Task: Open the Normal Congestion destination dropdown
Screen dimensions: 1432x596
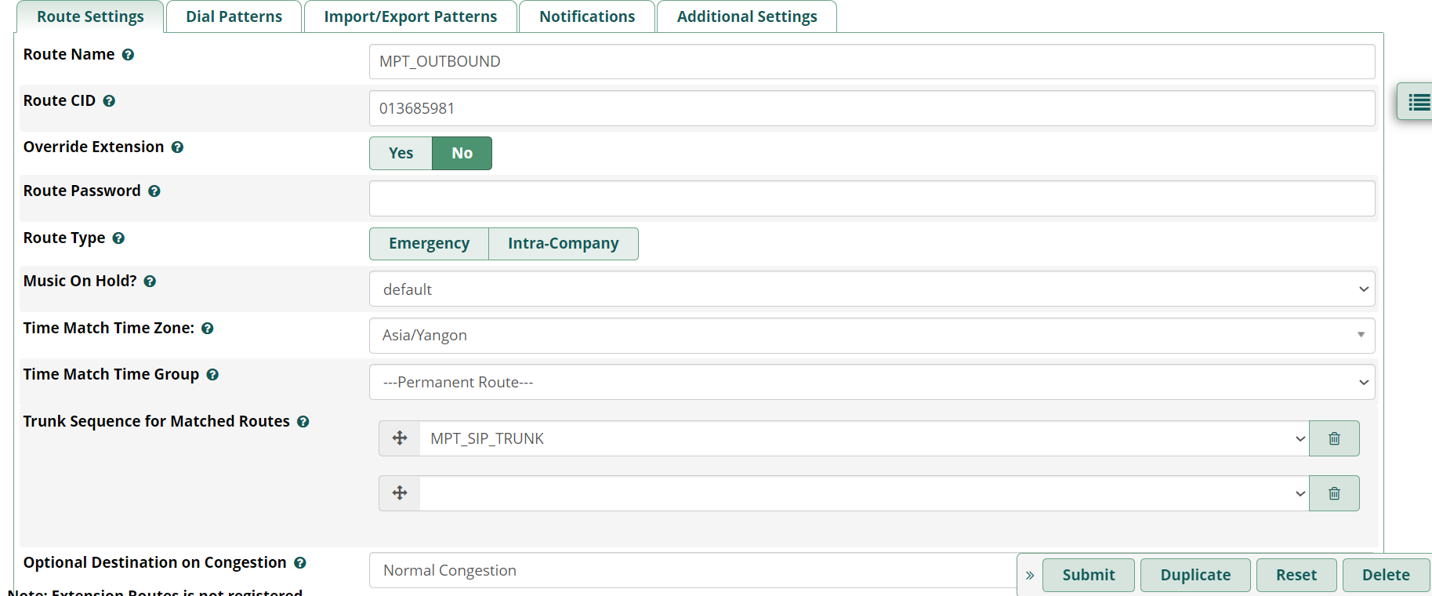Action: 693,570
